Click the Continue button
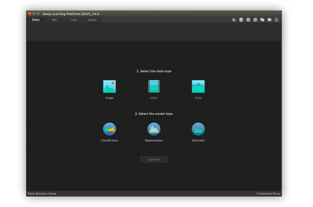Viewport: 313px width, 207px height. tap(154, 160)
